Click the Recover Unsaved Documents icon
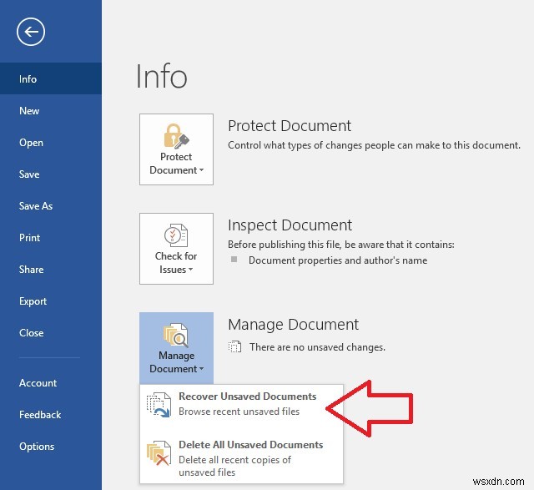This screenshot has height=490, width=534. pyautogui.click(x=159, y=405)
